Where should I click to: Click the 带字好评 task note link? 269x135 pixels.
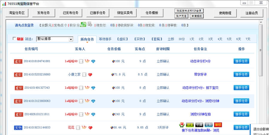[200, 74]
